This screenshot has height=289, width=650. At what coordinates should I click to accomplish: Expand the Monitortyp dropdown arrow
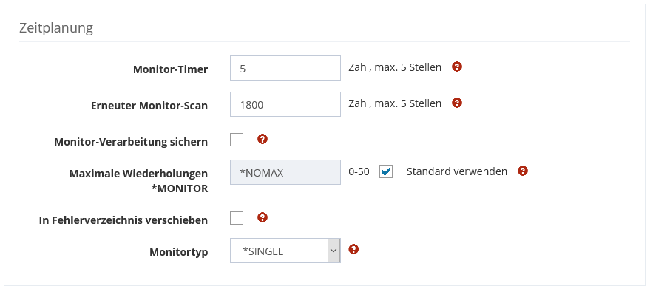334,251
